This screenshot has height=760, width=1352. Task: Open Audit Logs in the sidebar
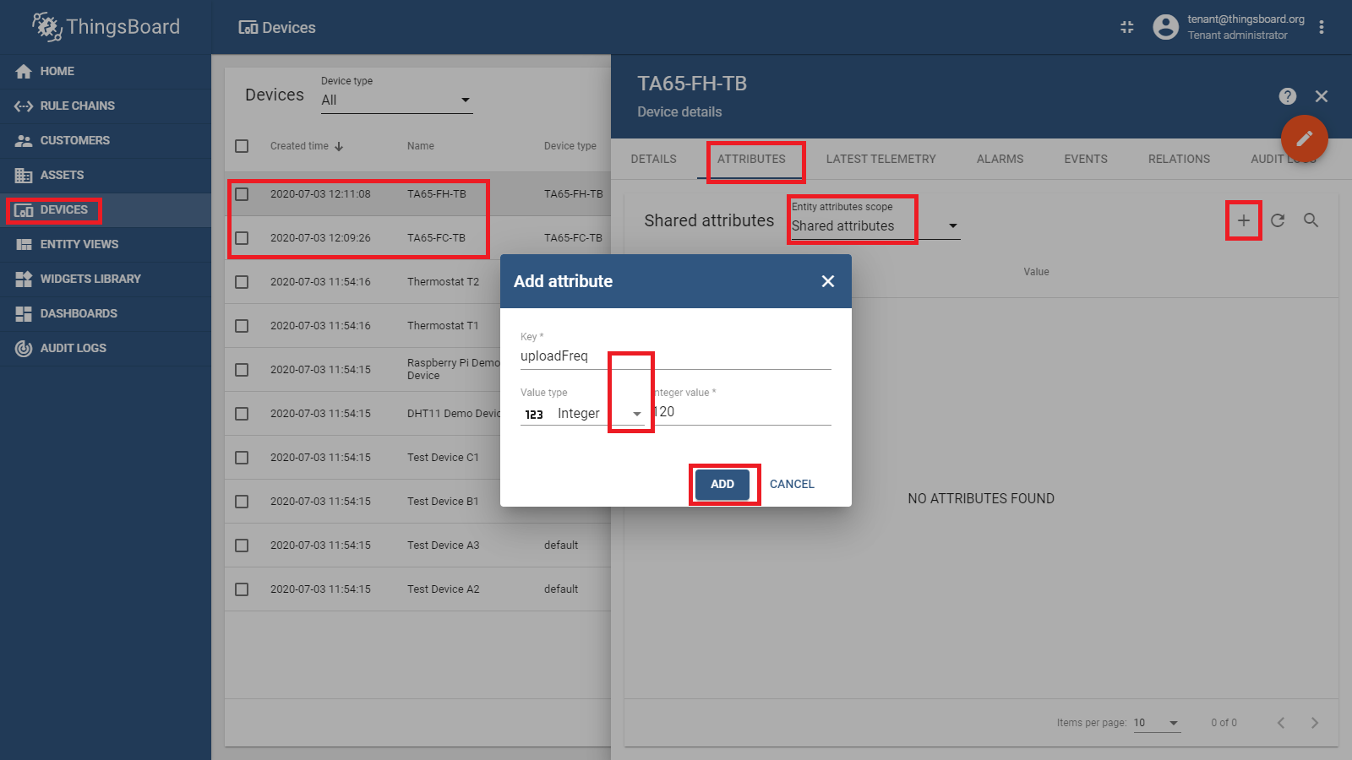pos(105,348)
